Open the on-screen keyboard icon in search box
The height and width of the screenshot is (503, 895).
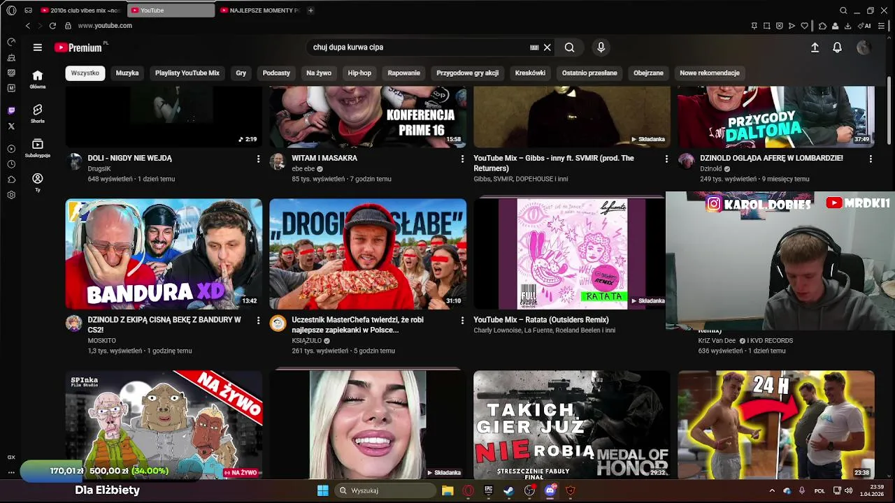coord(534,48)
